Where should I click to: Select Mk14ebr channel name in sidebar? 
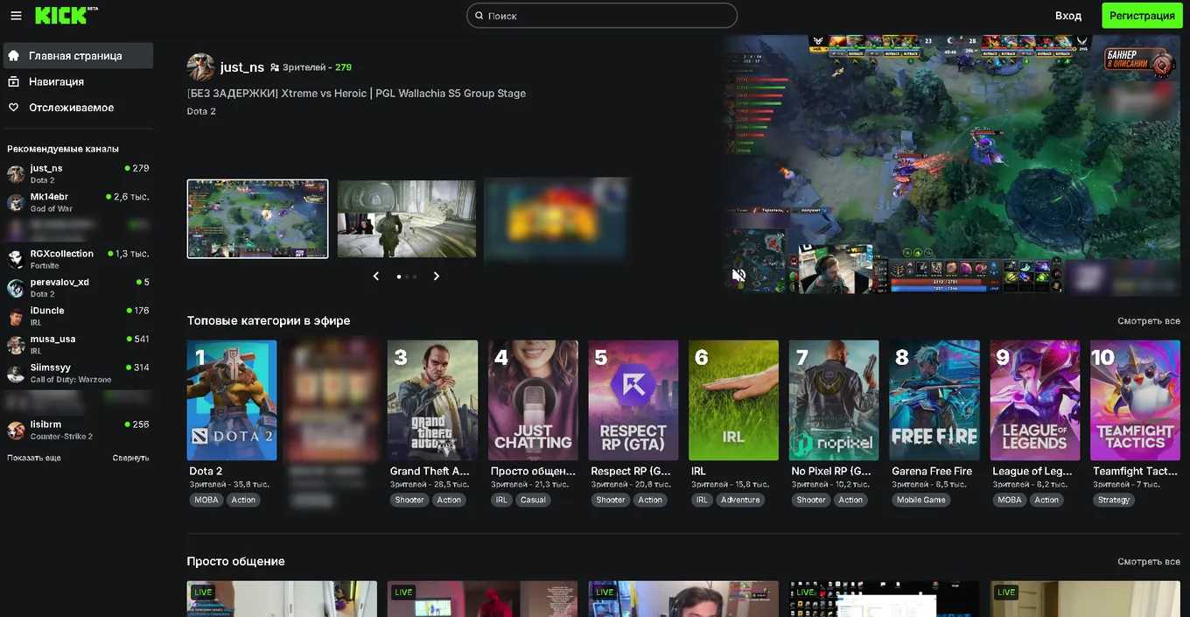point(49,197)
